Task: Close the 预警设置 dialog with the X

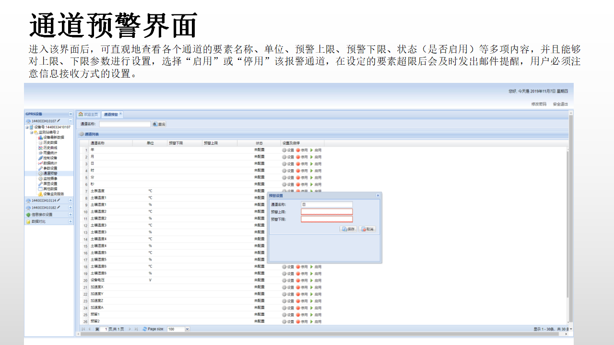Action: pyautogui.click(x=378, y=195)
